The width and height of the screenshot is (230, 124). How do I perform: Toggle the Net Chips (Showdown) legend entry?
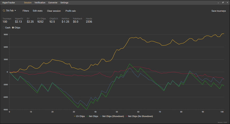point(112,116)
